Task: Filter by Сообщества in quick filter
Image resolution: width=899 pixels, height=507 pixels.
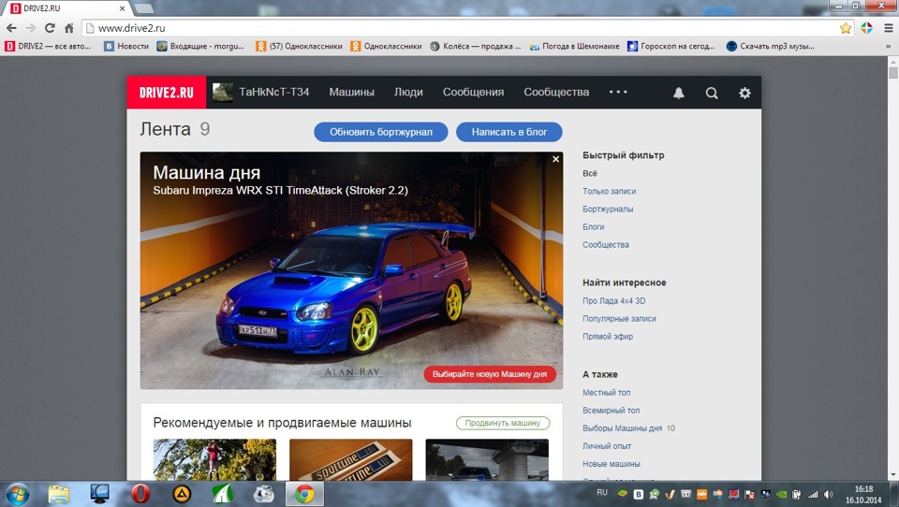Action: [606, 245]
